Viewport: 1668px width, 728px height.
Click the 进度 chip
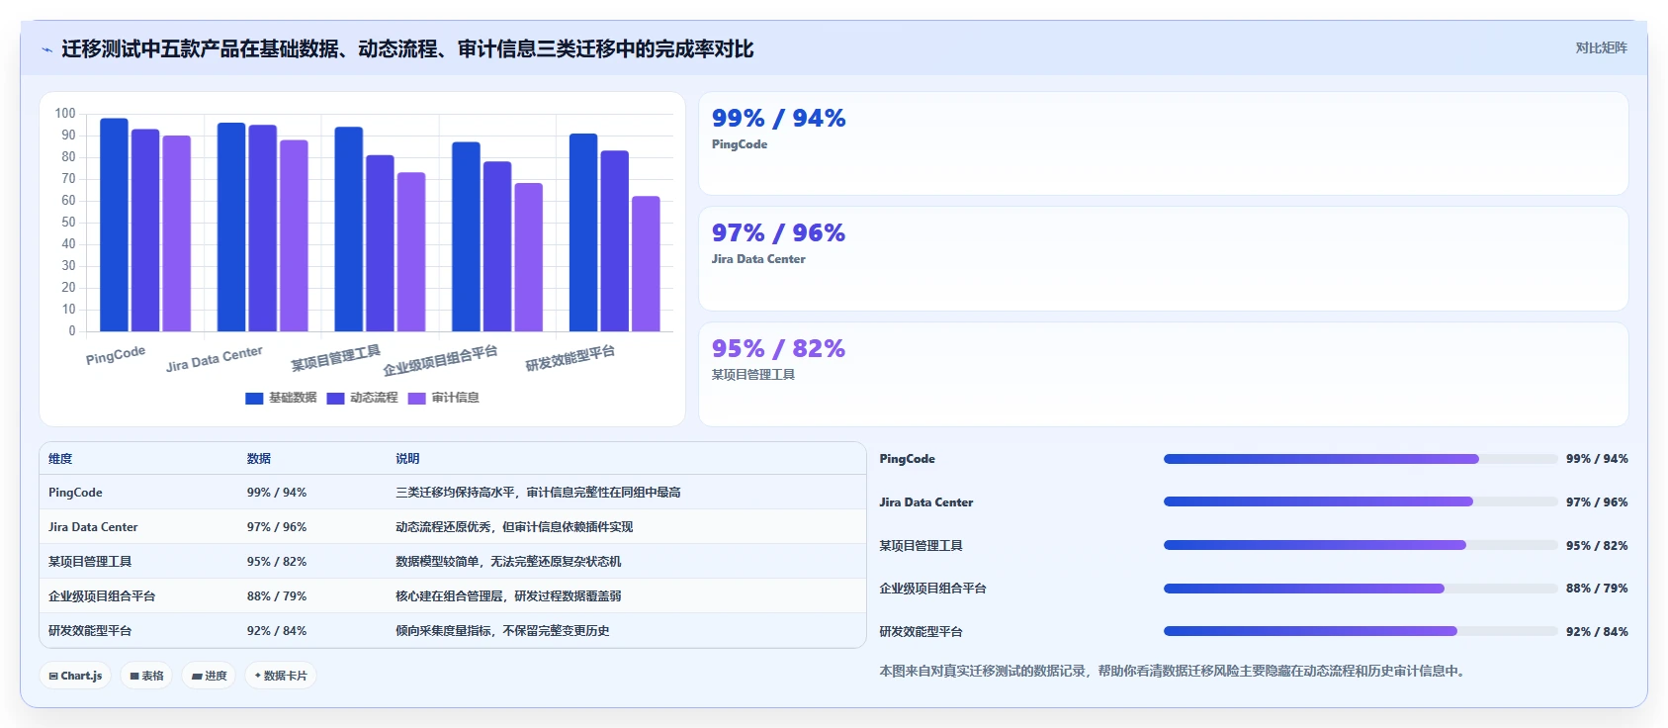point(209,676)
